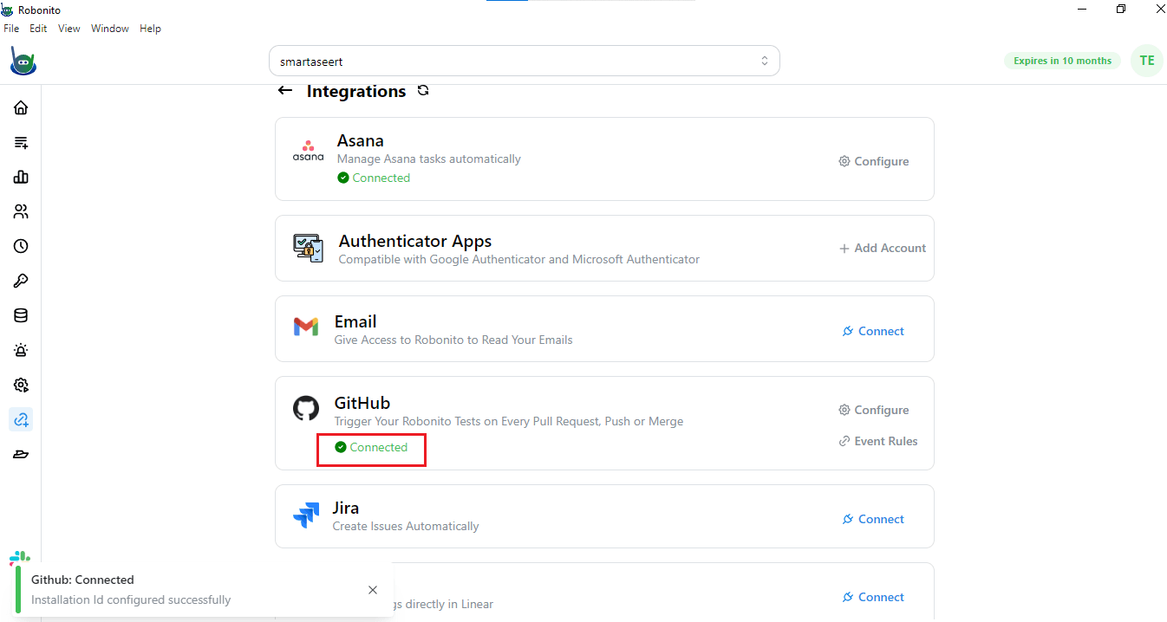Open the key credentials icon in sidebar

coord(21,281)
